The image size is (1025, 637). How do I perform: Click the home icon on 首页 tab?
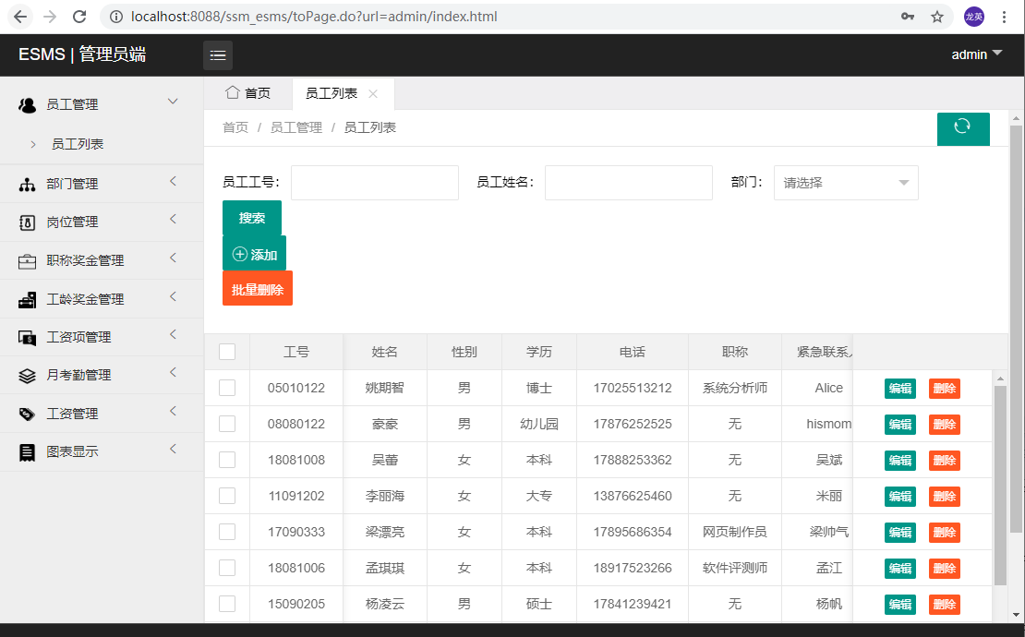(x=232, y=92)
